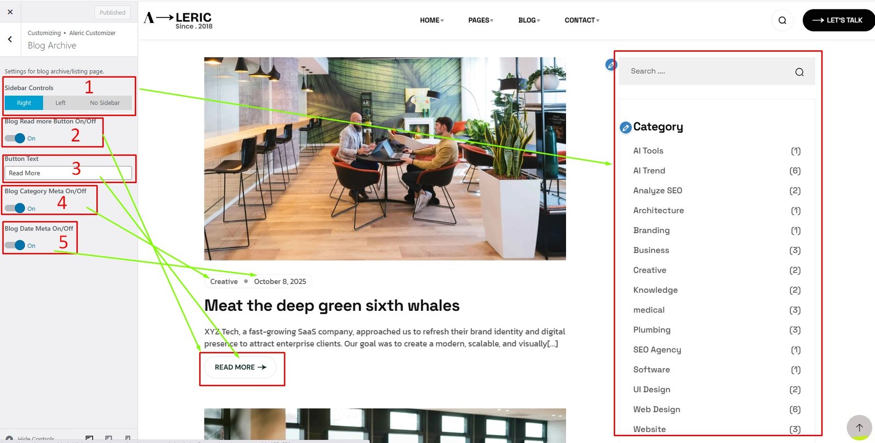875x443 pixels.
Task: Expand the BLOG menu dropdown
Action: click(529, 20)
